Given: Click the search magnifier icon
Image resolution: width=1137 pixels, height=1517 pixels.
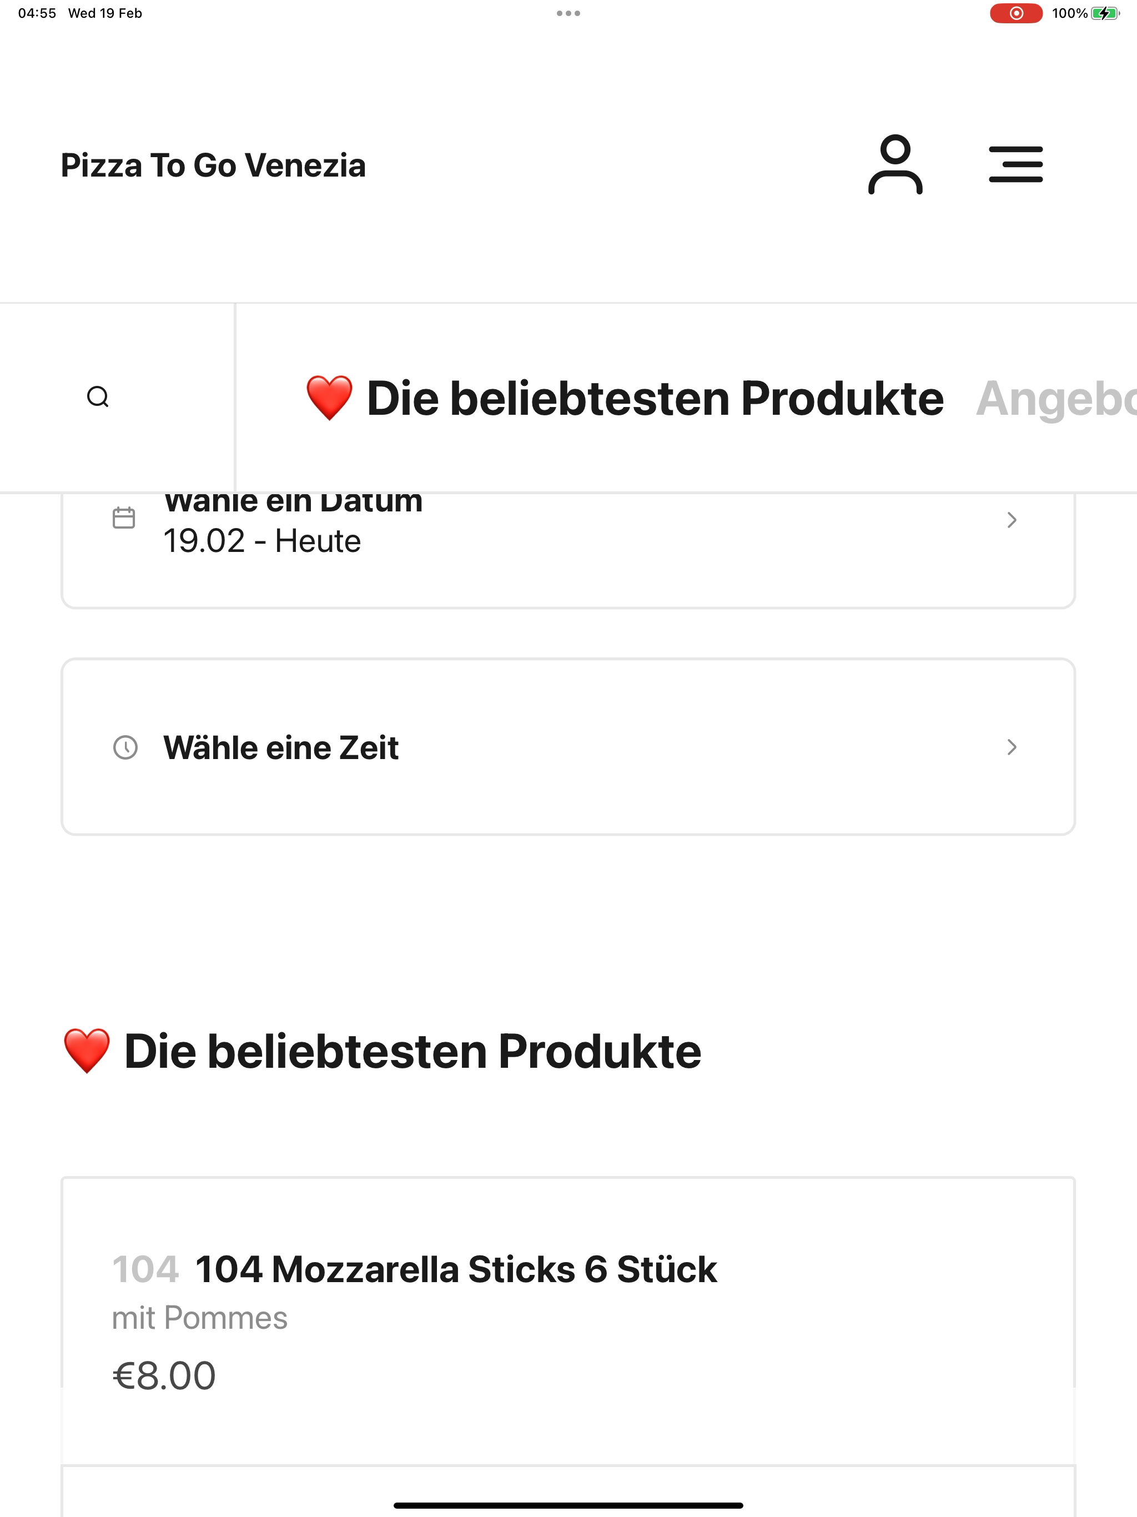Looking at the screenshot, I should point(98,397).
